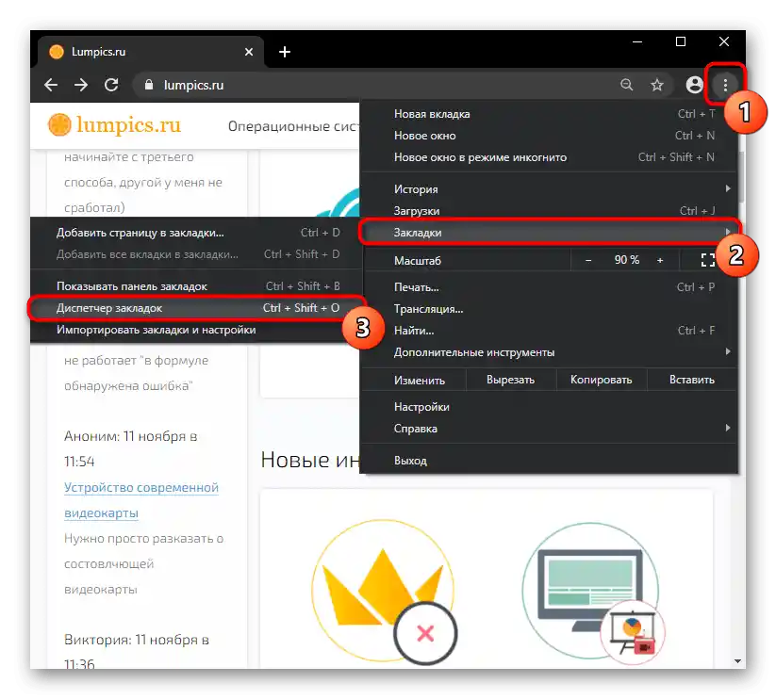Expand the Справка submenu
Viewport: 776px width, 699px height.
[550, 429]
